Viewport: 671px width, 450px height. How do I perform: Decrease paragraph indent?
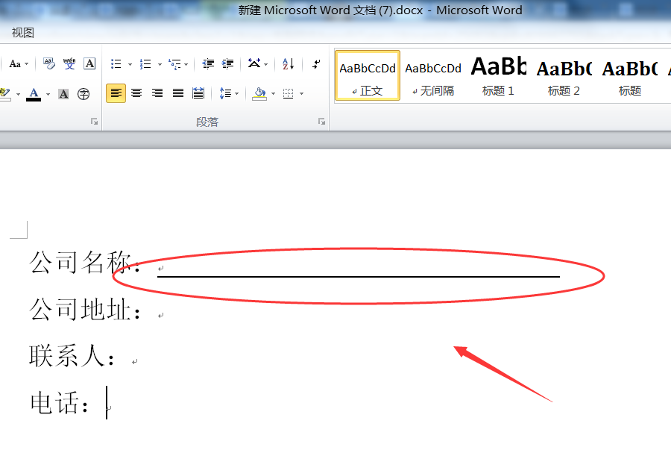[x=208, y=64]
